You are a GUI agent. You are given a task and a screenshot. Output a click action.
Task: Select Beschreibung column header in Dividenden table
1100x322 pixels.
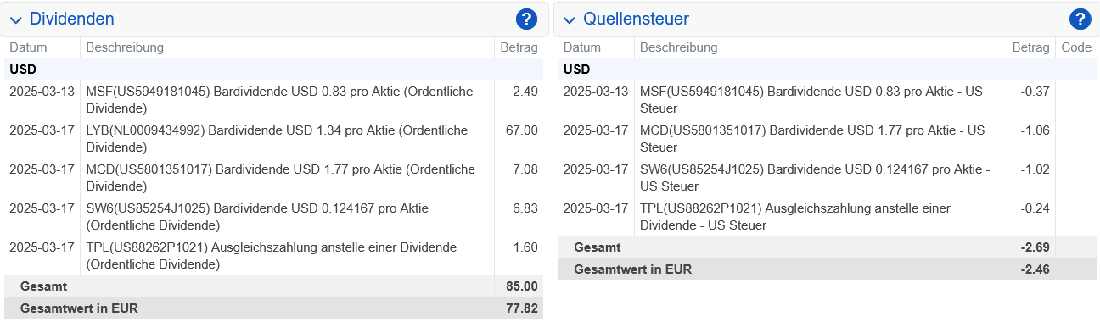pos(125,47)
